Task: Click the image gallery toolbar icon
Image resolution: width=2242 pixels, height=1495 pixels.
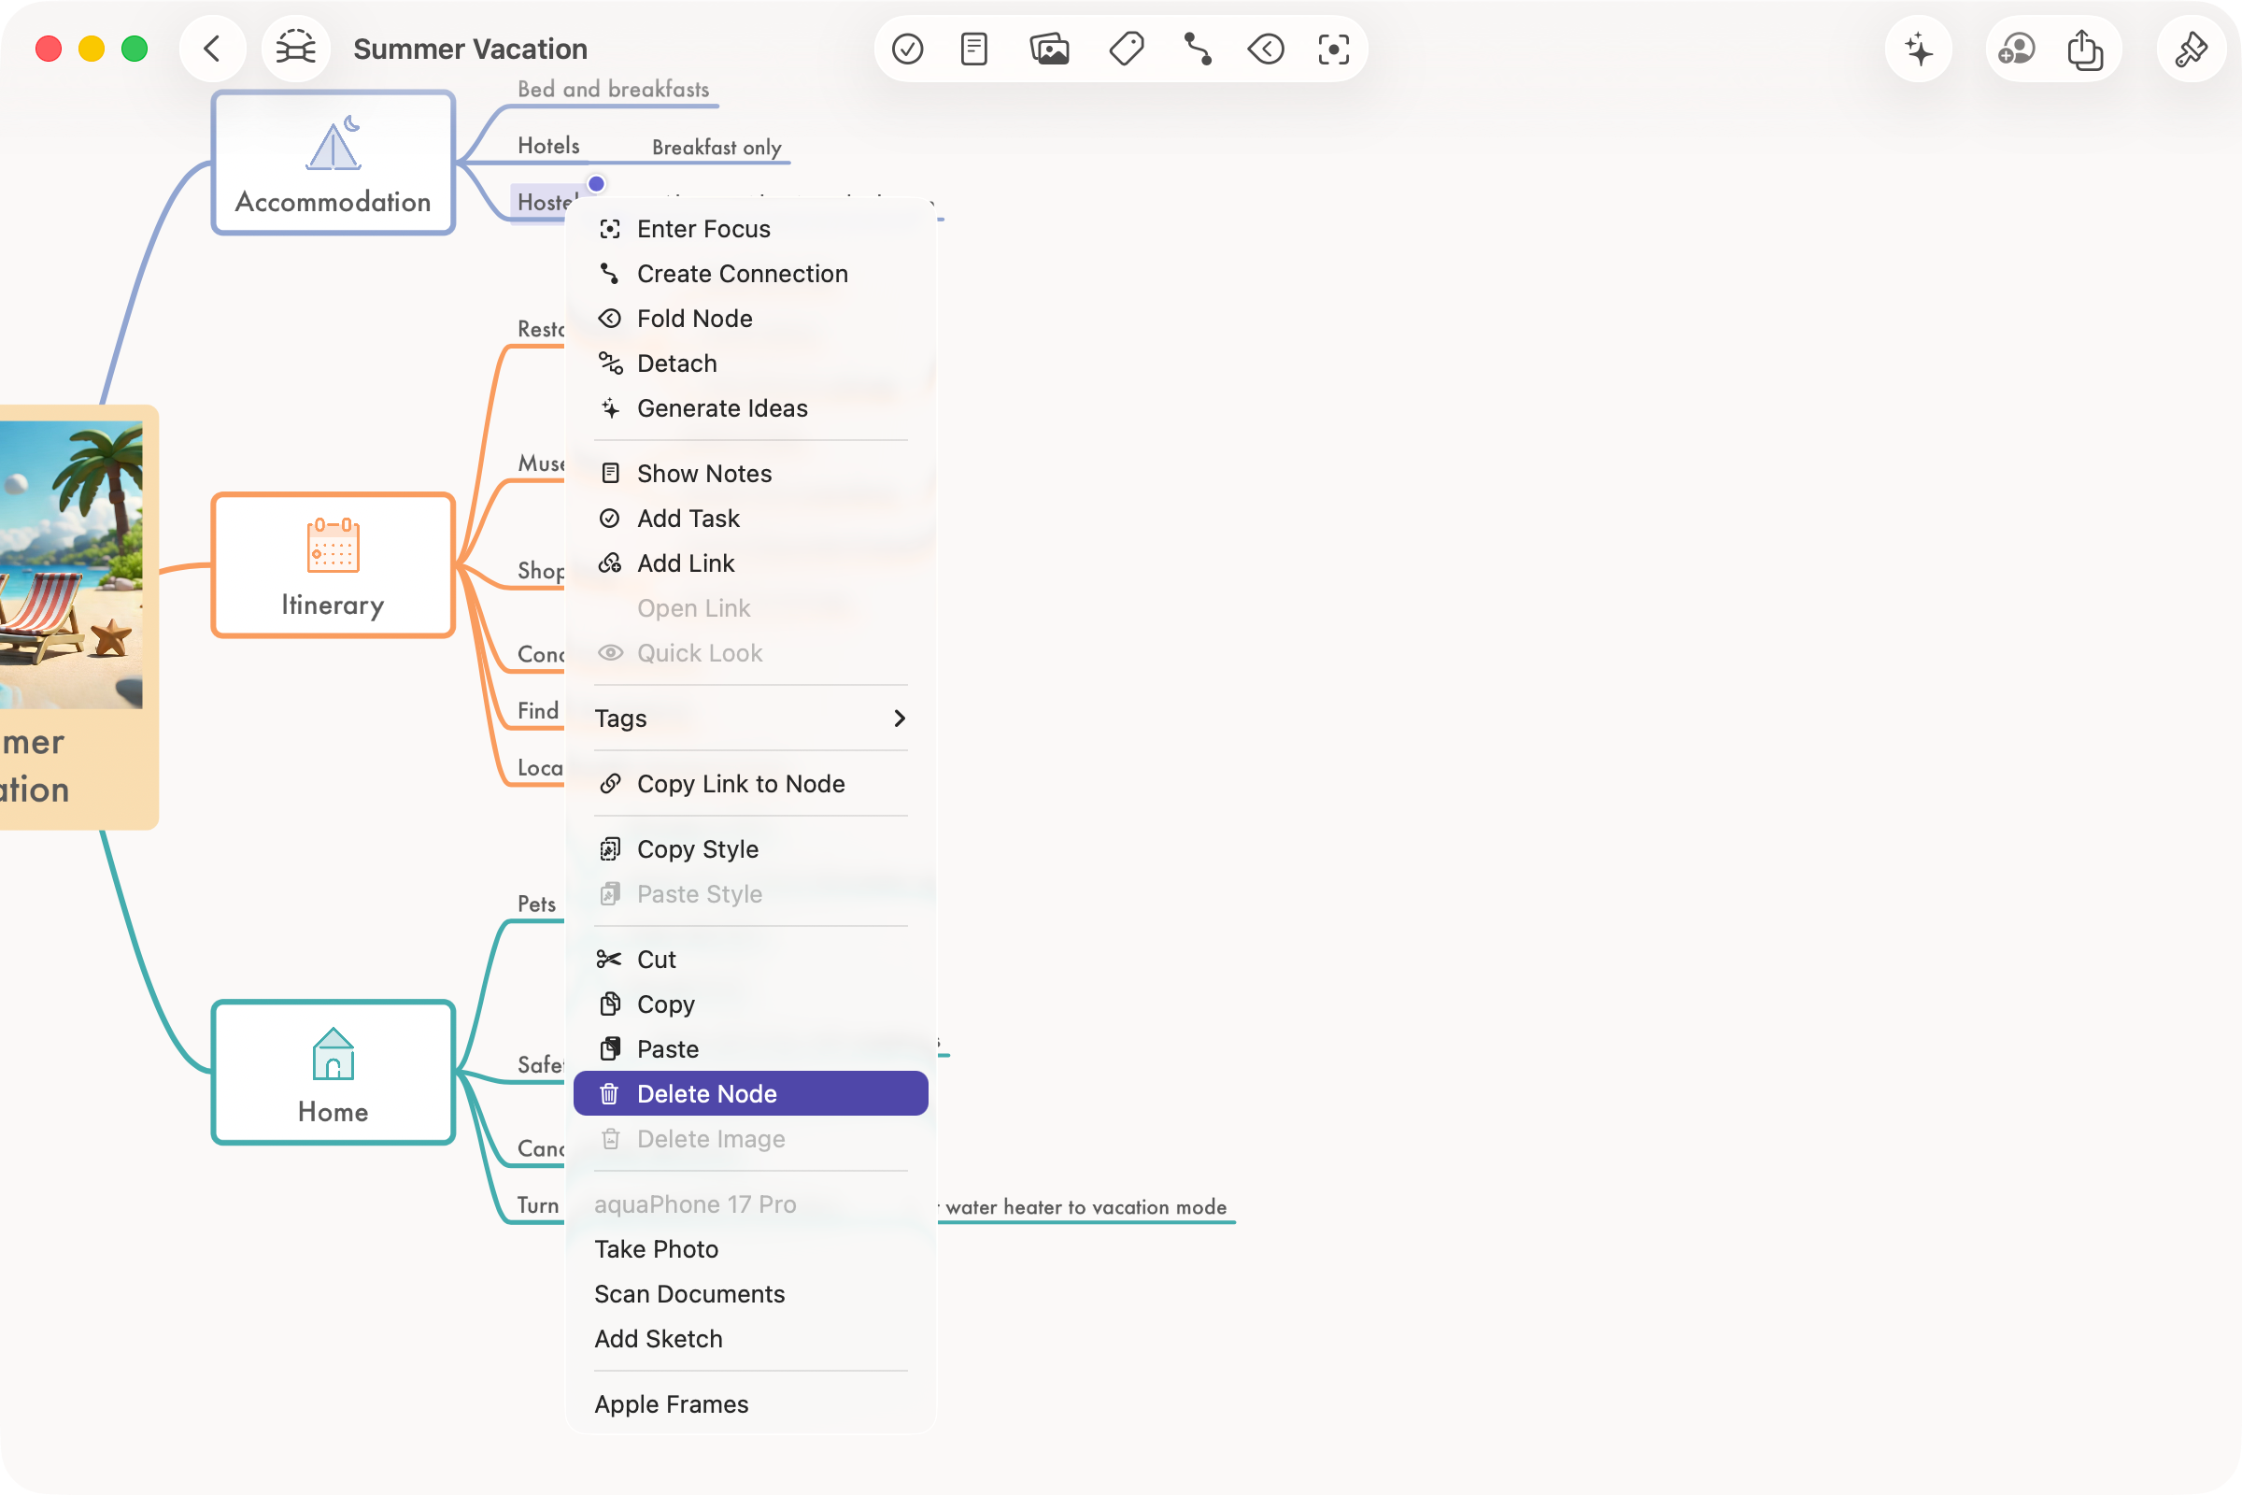Action: point(1048,49)
